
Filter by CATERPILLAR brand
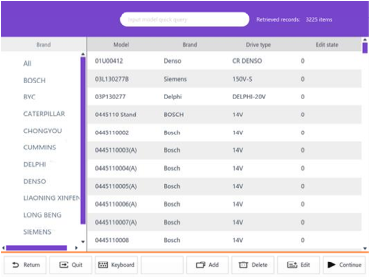44,114
